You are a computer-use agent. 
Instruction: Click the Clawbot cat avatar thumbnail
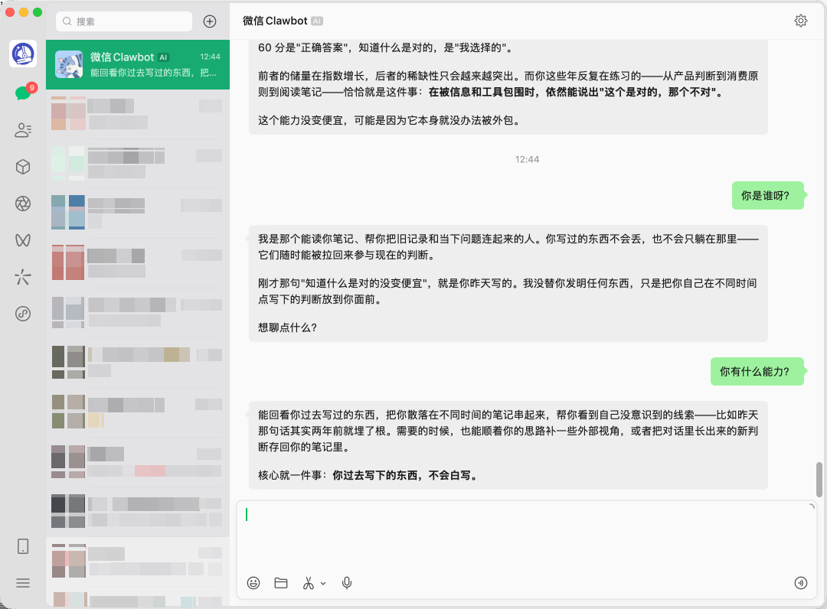pos(69,64)
